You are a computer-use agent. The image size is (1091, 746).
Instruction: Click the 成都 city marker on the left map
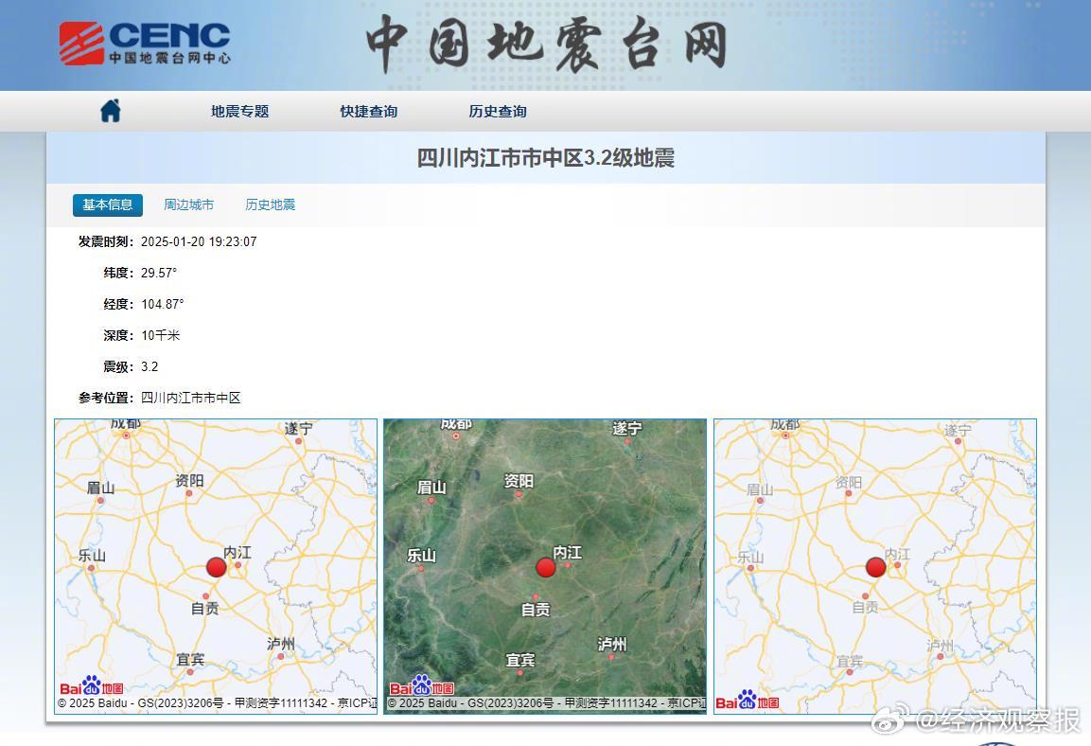(x=126, y=425)
